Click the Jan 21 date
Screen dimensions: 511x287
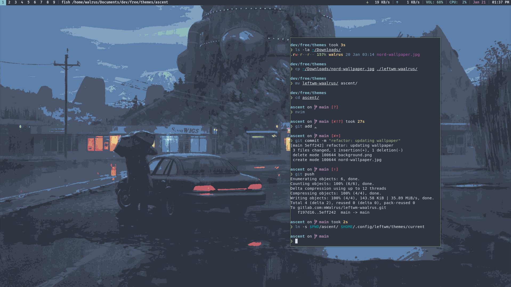point(479,2)
